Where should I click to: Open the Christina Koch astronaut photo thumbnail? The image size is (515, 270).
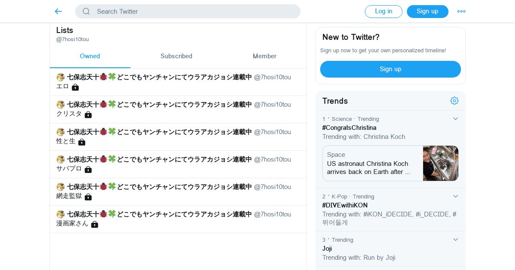pos(440,163)
